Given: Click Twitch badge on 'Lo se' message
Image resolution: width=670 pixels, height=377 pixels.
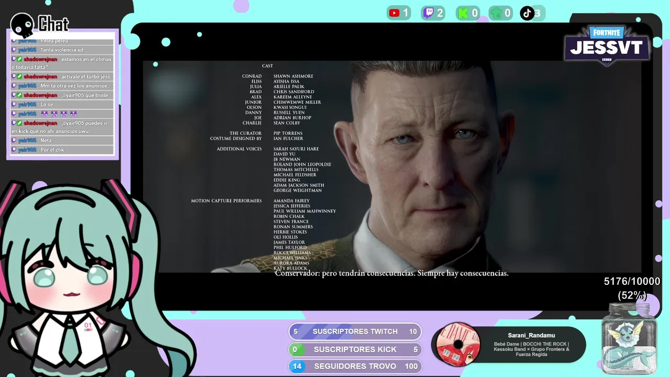Looking at the screenshot, I should [14, 104].
